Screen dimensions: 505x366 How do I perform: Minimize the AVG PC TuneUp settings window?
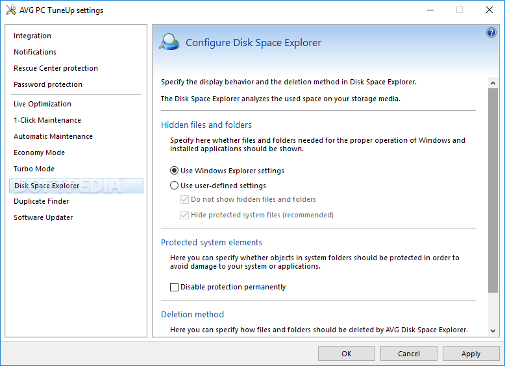pyautogui.click(x=430, y=10)
